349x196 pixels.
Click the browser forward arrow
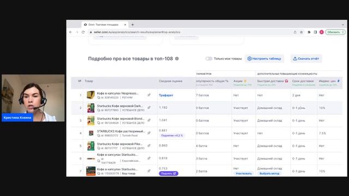(x=77, y=32)
